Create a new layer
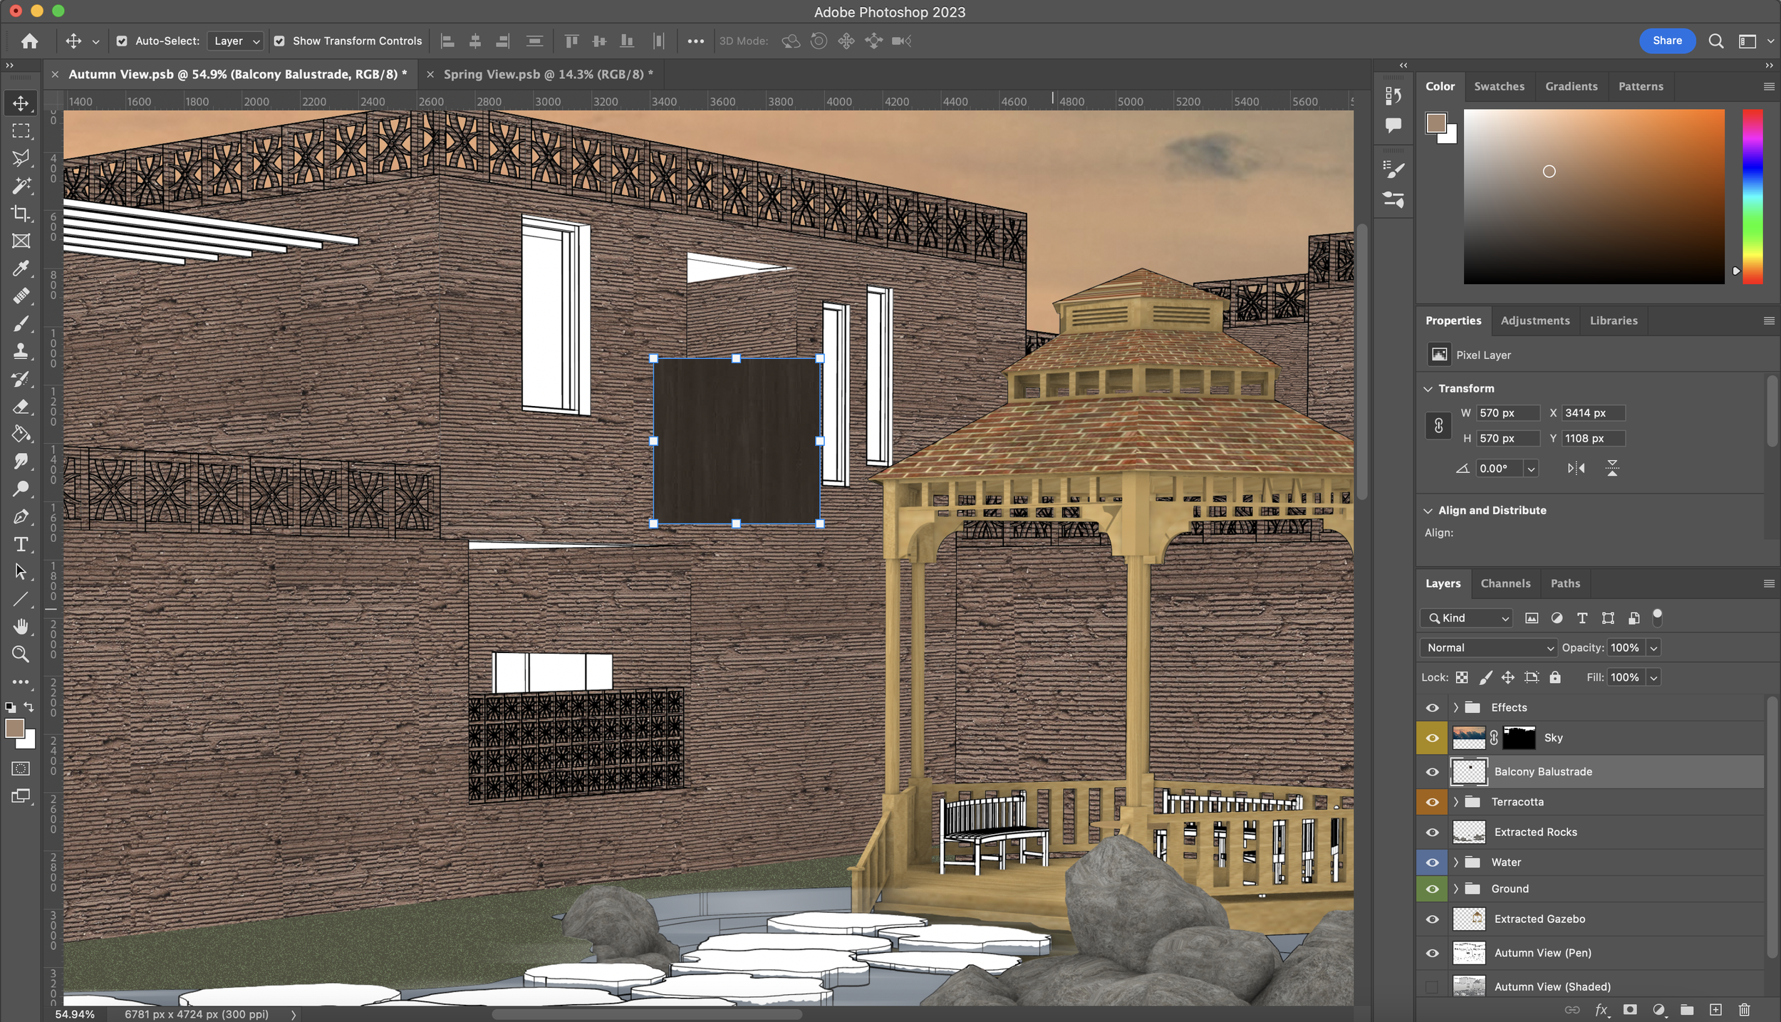The image size is (1781, 1022). point(1715,1009)
